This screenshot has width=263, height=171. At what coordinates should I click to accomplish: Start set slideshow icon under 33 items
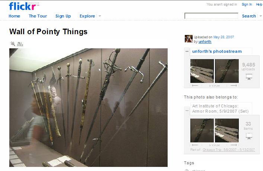click(x=249, y=136)
